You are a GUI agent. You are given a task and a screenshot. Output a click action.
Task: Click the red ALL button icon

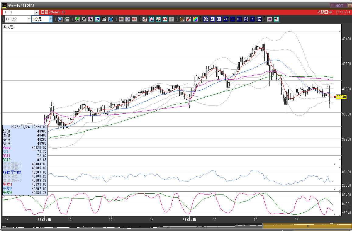click(x=134, y=19)
